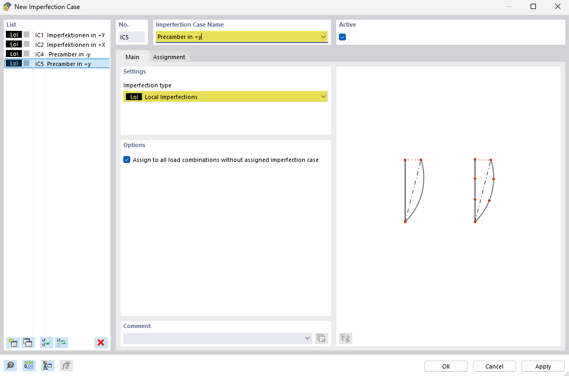Open the formula function icon
This screenshot has width=569, height=376.
[66, 365]
